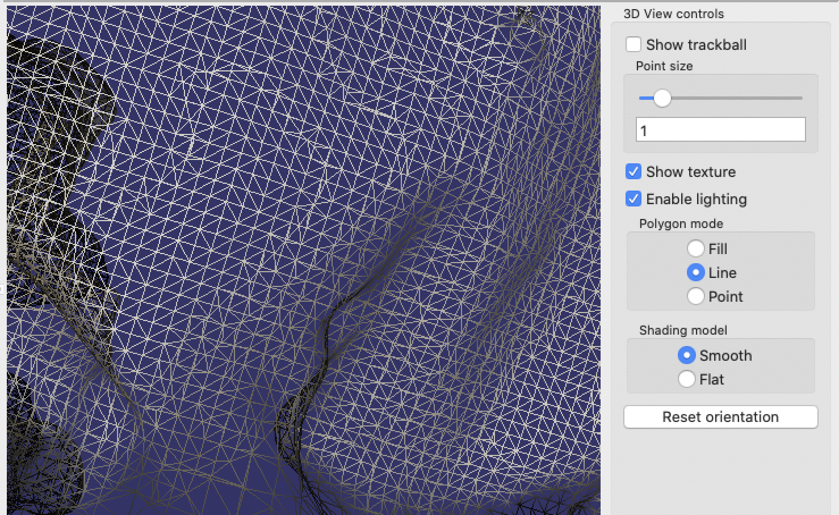Click the Enable lighting text label
The image size is (839, 515).
[696, 199]
